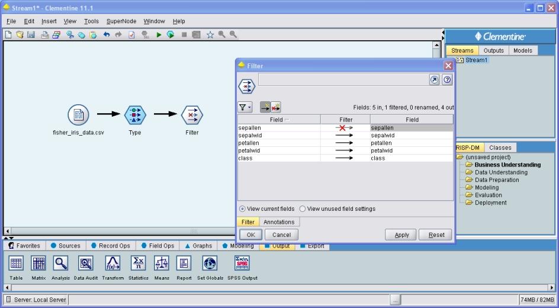Select View current fields radio button

coord(242,209)
